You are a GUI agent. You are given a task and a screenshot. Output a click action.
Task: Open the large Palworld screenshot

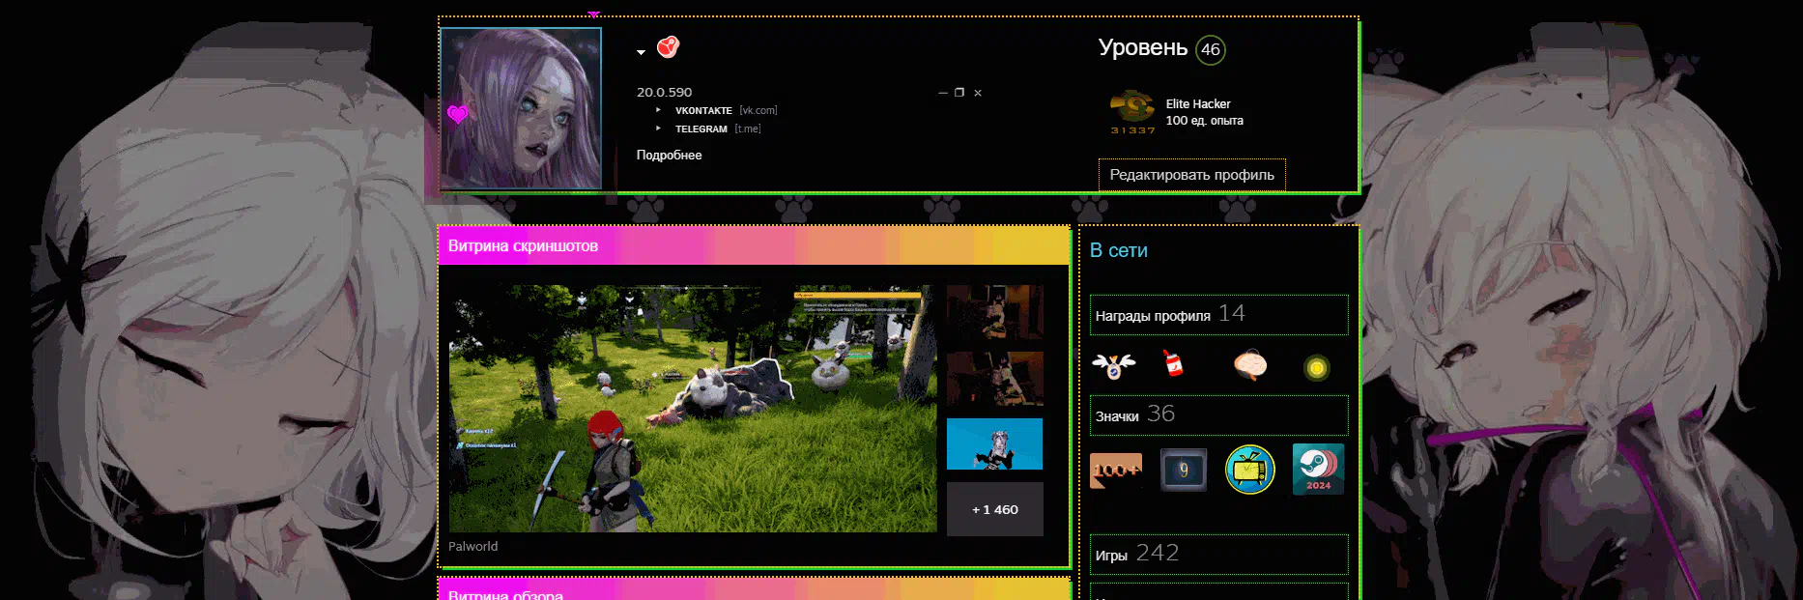point(693,408)
